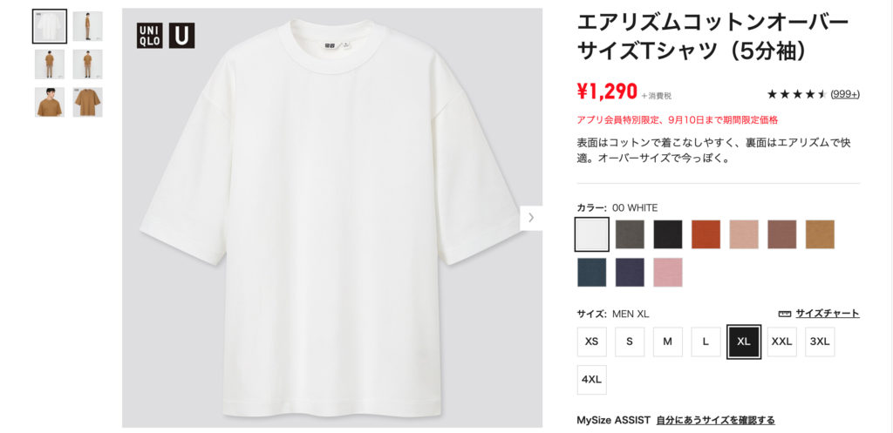
Task: Choose size M
Action: pos(667,342)
